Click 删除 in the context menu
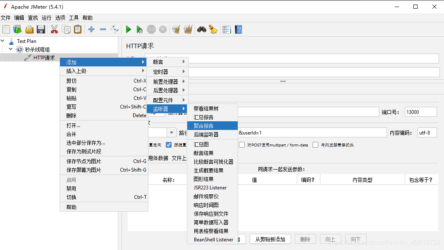 click(104, 116)
